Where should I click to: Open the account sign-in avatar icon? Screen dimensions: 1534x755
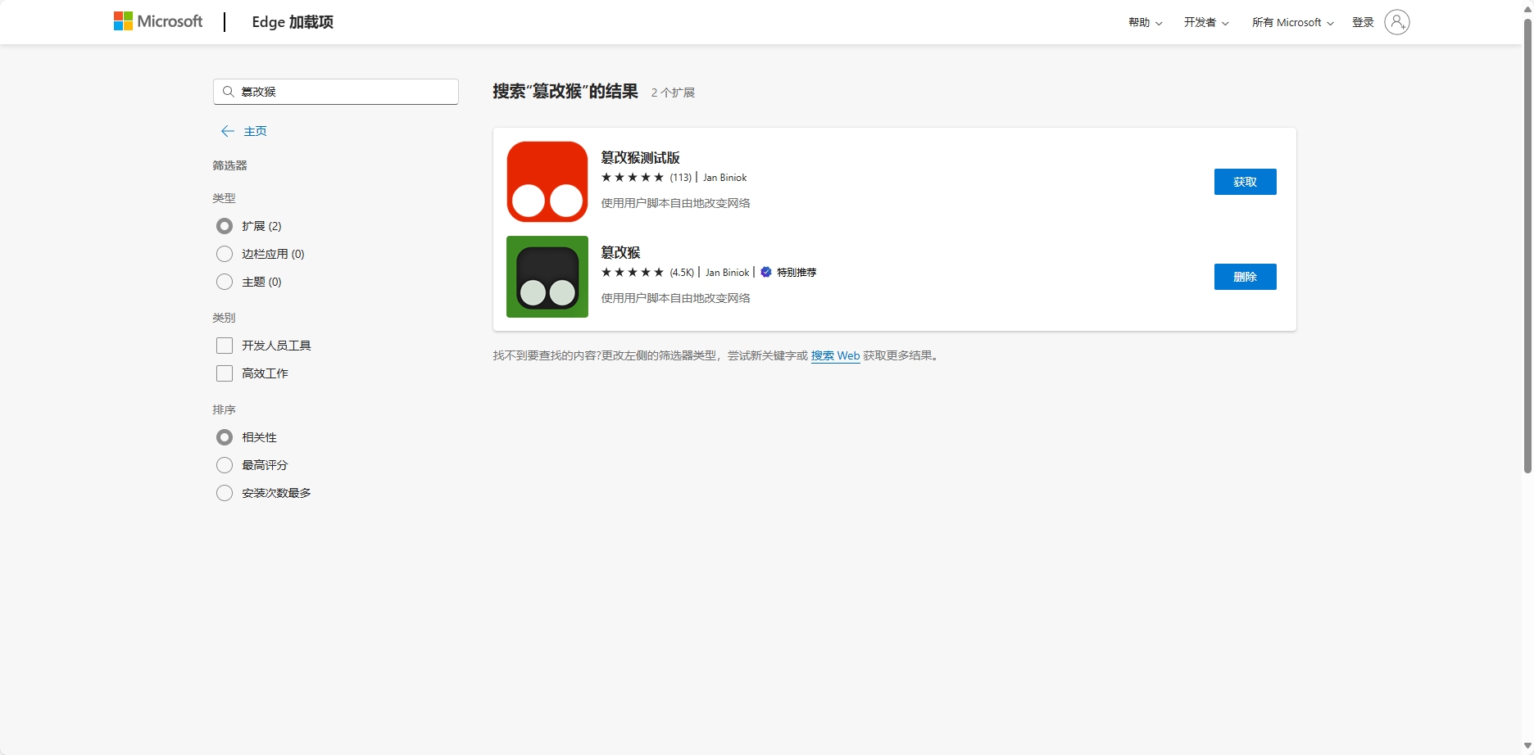tap(1397, 22)
